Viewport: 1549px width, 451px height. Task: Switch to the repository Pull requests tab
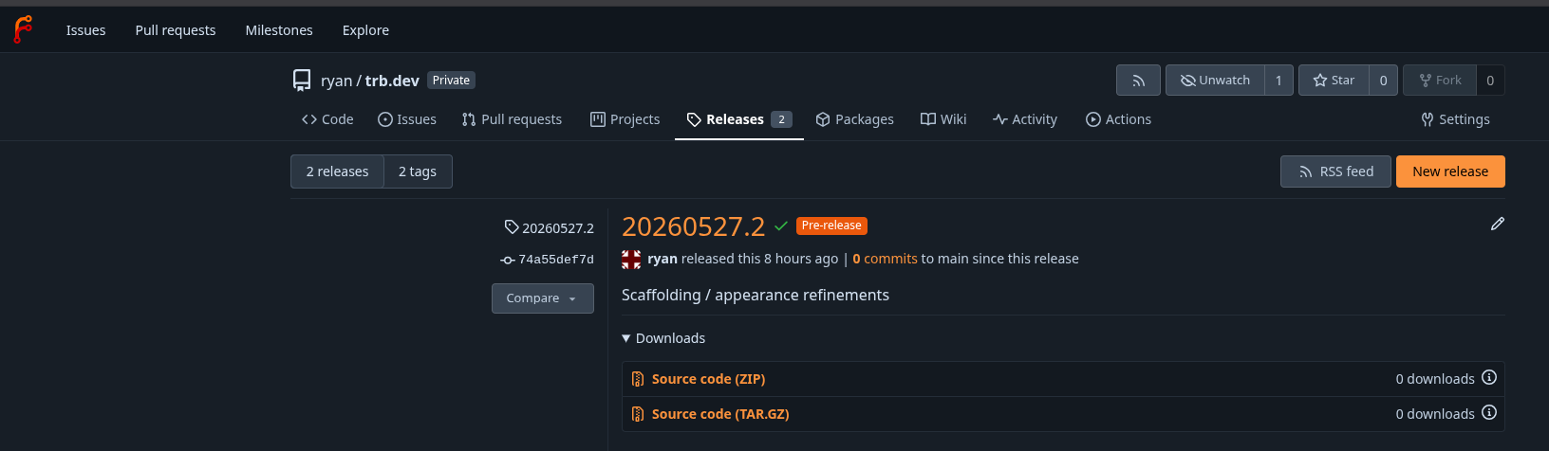coord(512,119)
